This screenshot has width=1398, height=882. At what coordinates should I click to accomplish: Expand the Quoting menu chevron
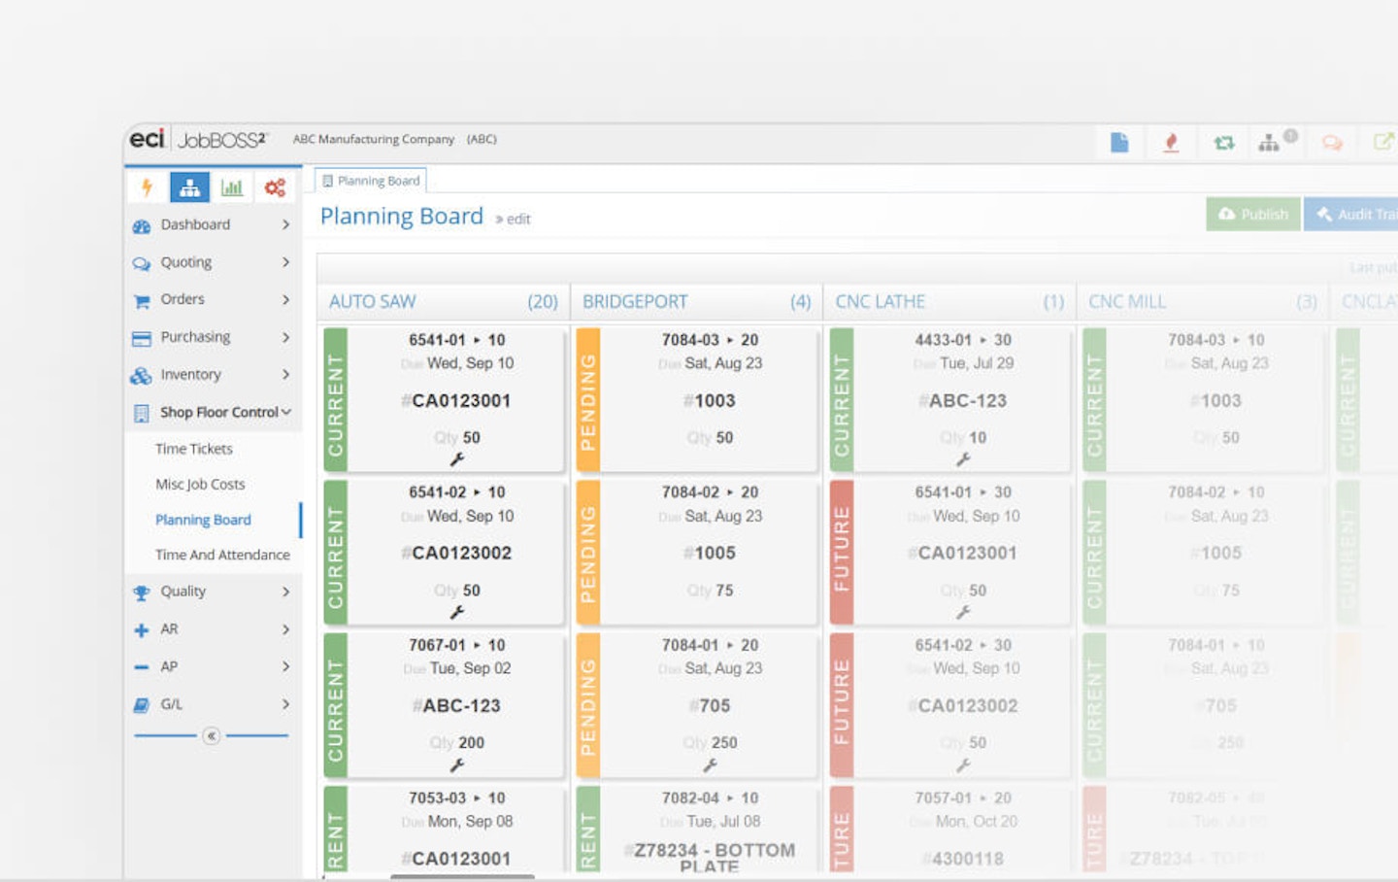tap(285, 262)
